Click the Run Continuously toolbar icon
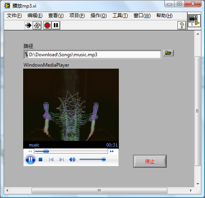The image size is (205, 198). coord(37,25)
